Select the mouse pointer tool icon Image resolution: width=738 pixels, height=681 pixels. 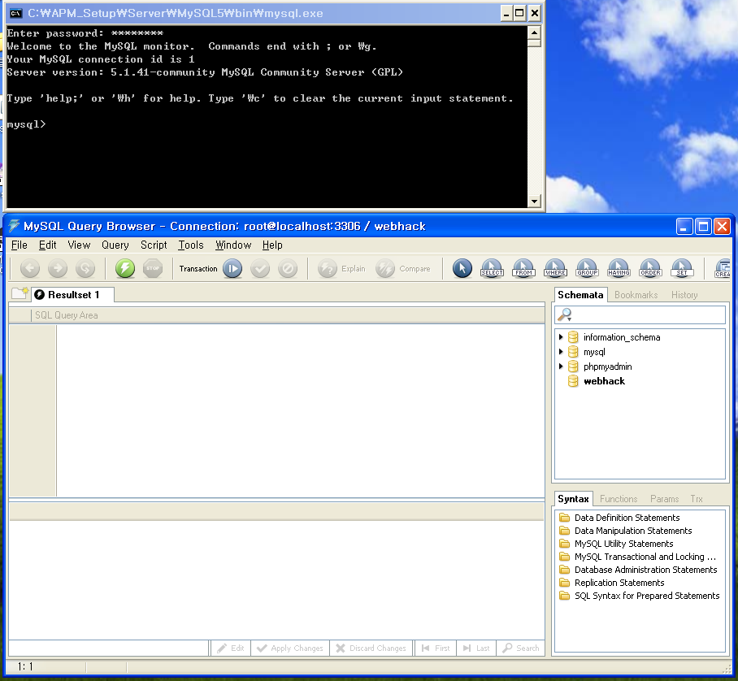(x=462, y=268)
